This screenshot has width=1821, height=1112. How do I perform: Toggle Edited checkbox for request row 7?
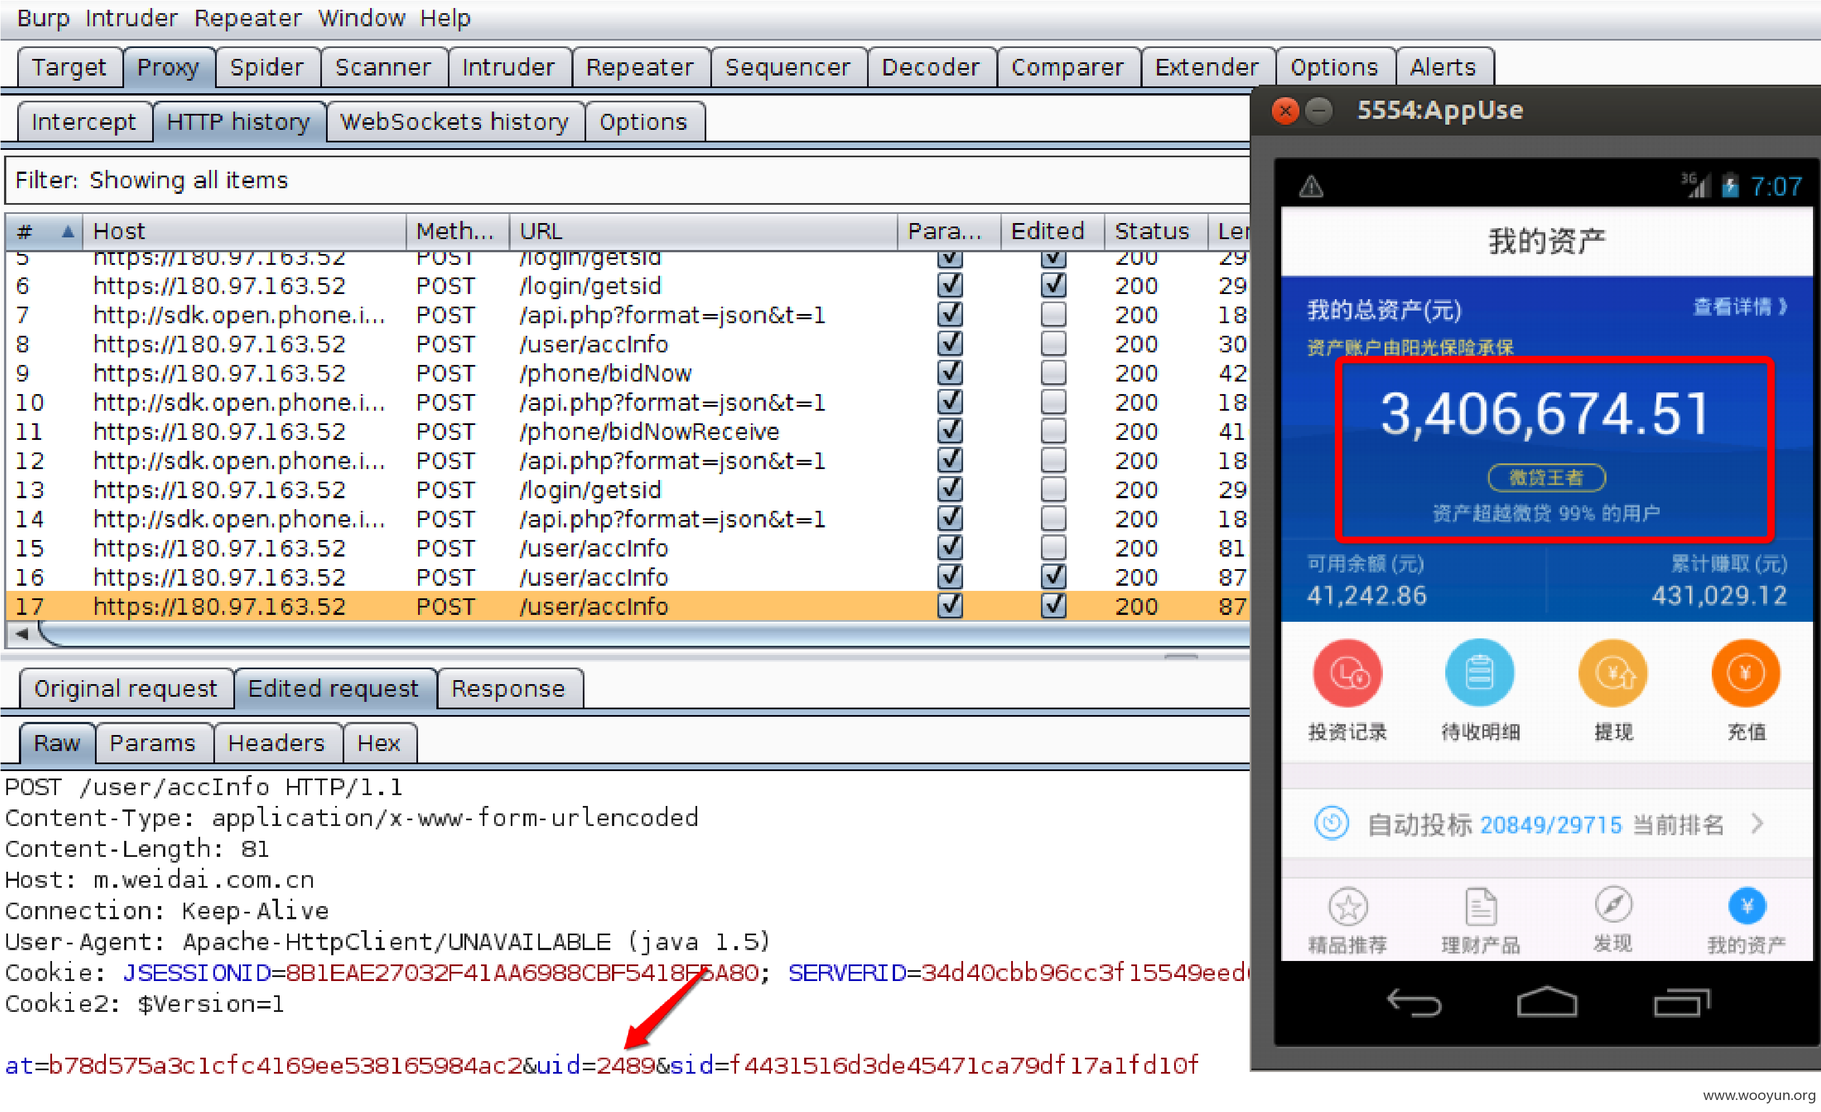point(1053,314)
